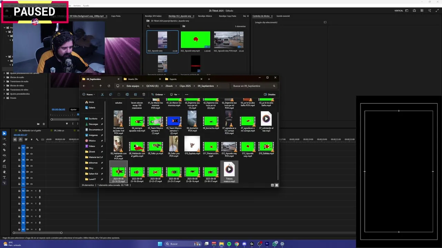This screenshot has height=248, width=442.
Task: Toggle V1 track visibility eye
Action: pos(31,184)
